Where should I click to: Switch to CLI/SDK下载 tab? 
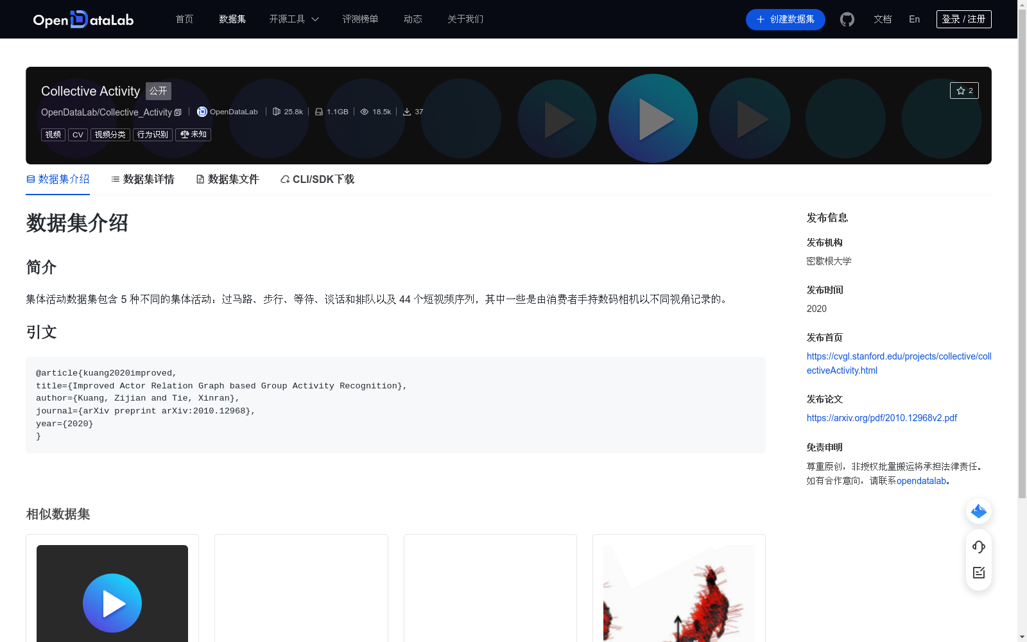point(317,179)
